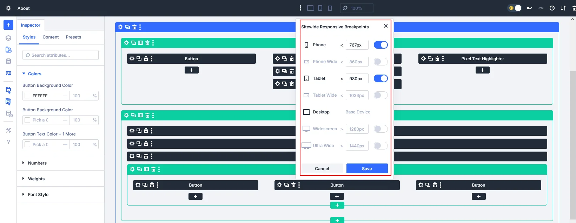The height and width of the screenshot is (223, 576).
Task: Disable the Phone breakpoint toggle
Action: pyautogui.click(x=380, y=45)
